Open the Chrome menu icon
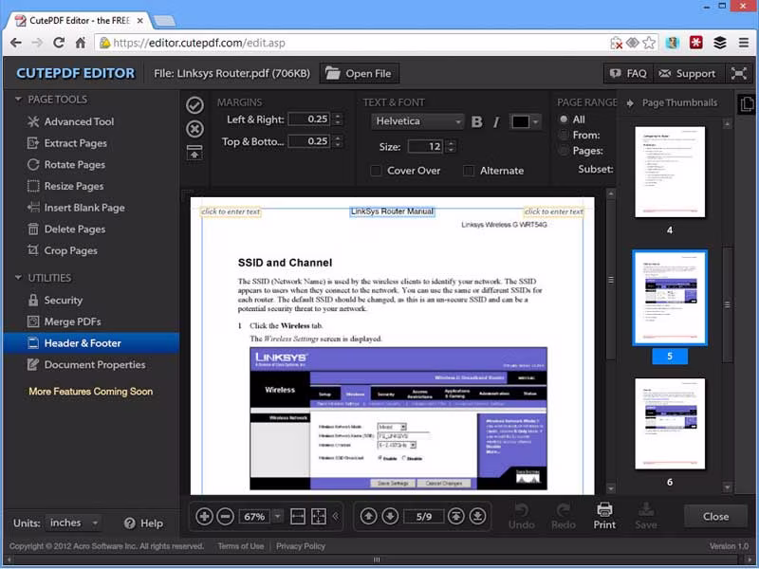 pyautogui.click(x=744, y=43)
